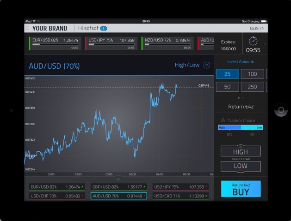Collapse the asset list with the up arrow
Screen dimensions: 291x221
pos(118,179)
